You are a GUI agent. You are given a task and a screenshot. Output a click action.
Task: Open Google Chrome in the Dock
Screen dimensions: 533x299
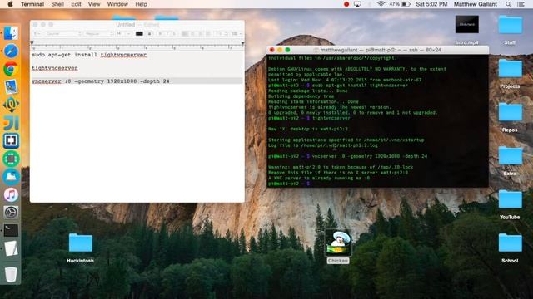tap(11, 69)
